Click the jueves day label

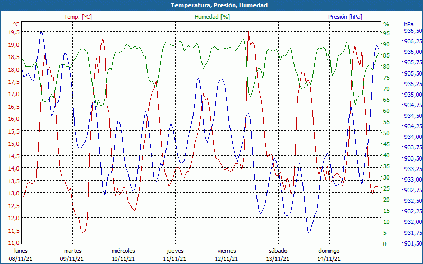175,251
